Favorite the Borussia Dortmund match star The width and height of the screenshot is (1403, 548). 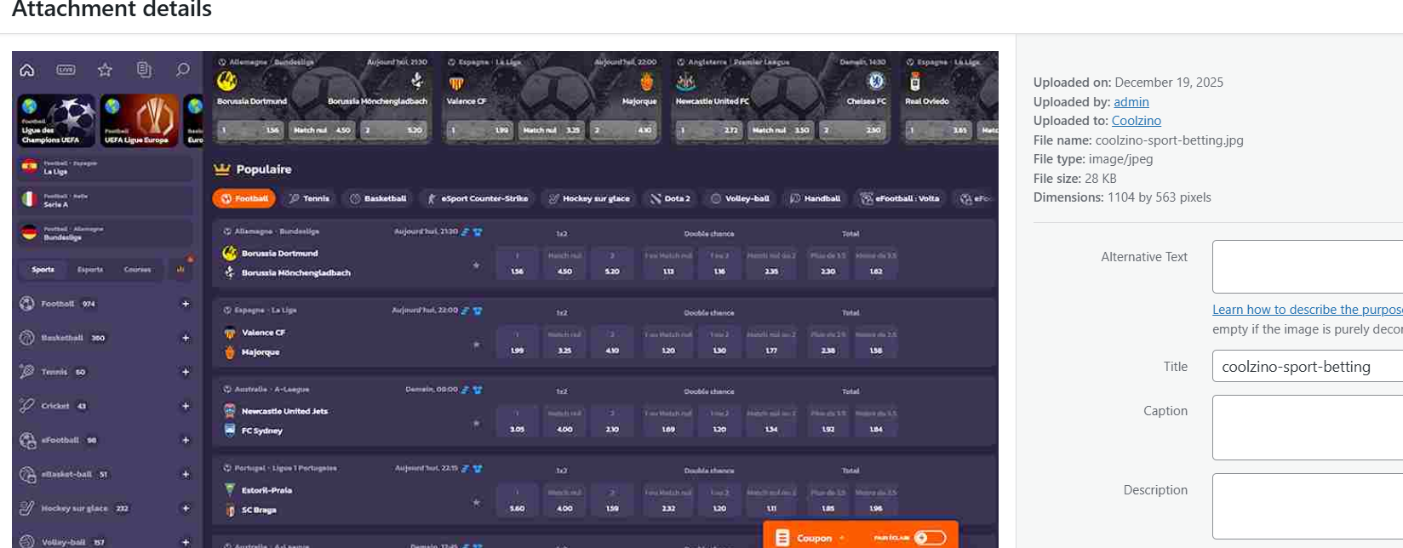476,265
